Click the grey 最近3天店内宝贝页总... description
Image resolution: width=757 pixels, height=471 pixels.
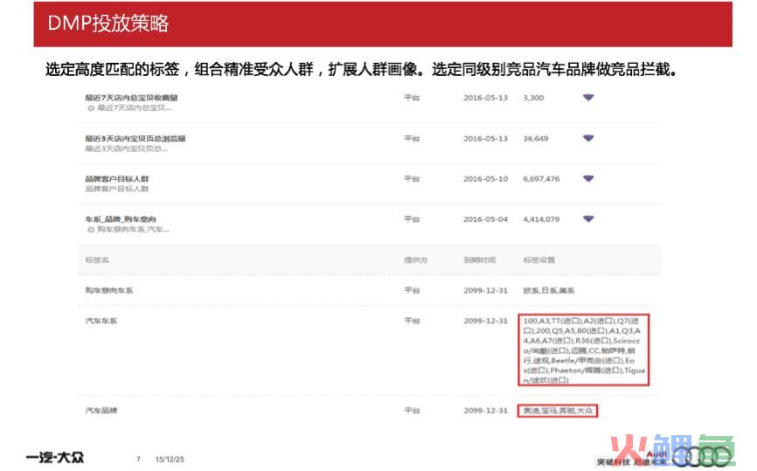pyautogui.click(x=127, y=149)
